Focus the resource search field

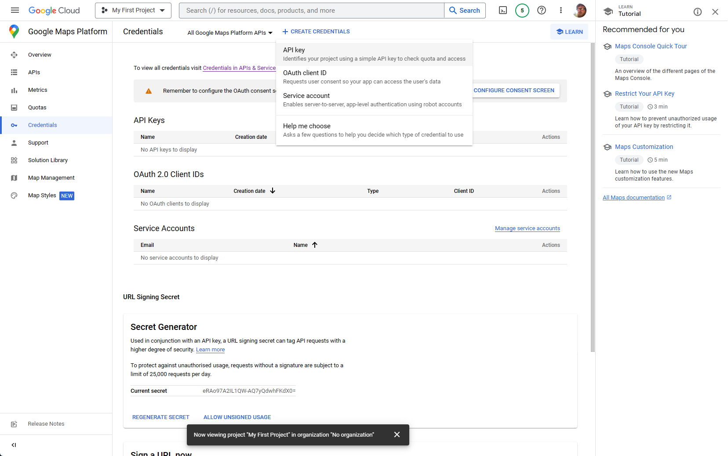pos(312,11)
